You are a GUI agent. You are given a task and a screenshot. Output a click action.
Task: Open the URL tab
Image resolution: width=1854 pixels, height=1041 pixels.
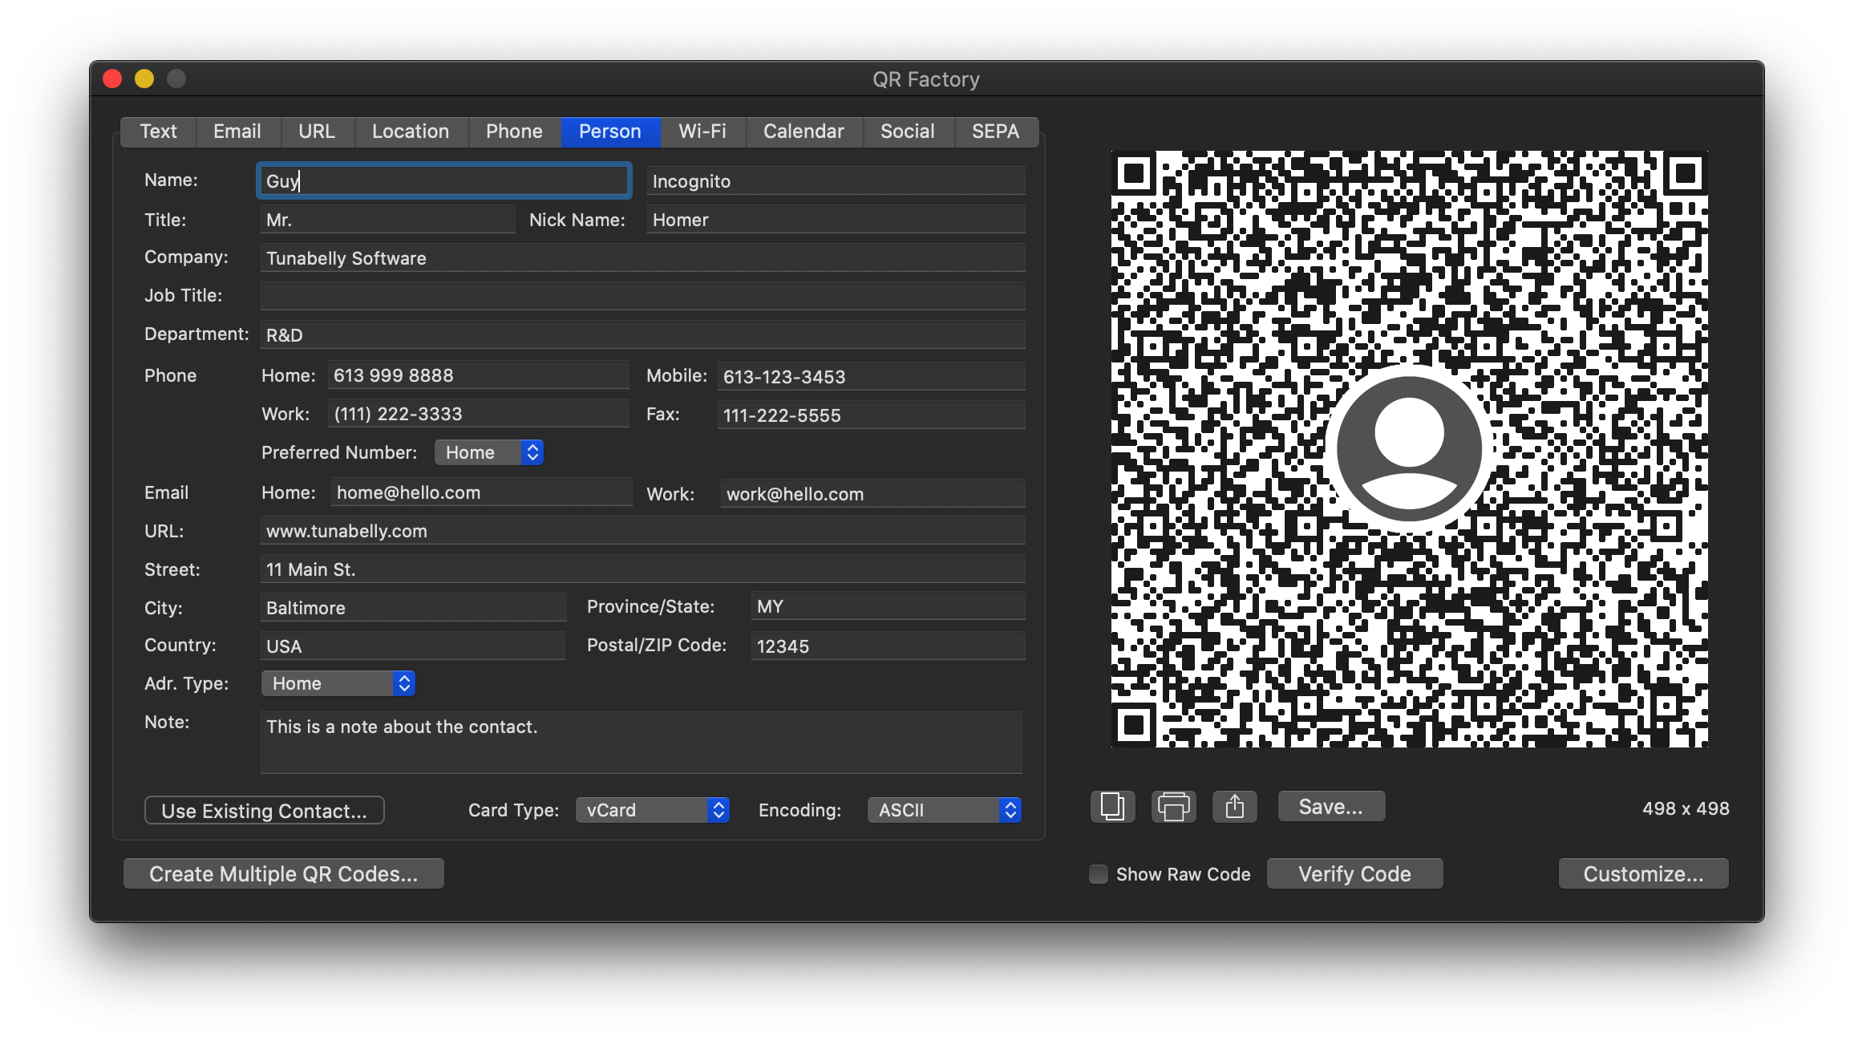[317, 132]
